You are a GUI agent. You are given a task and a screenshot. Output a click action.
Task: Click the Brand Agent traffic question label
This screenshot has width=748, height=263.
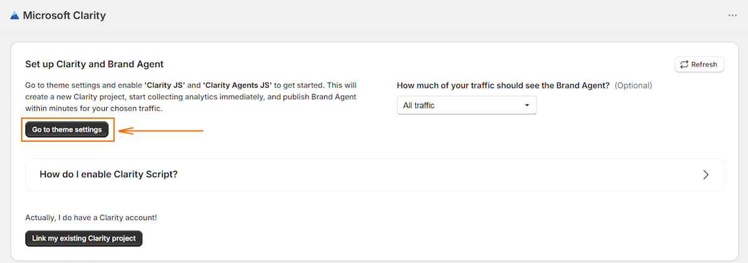coord(503,85)
